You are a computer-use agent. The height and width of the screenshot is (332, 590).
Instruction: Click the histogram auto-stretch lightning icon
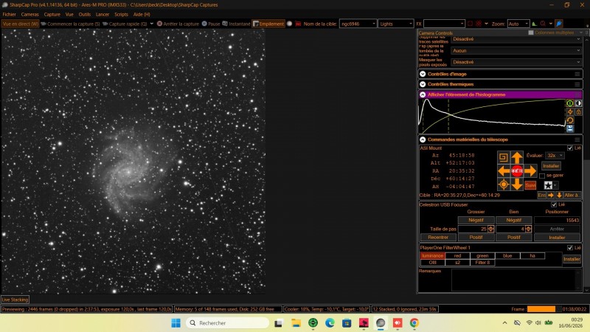[570, 112]
